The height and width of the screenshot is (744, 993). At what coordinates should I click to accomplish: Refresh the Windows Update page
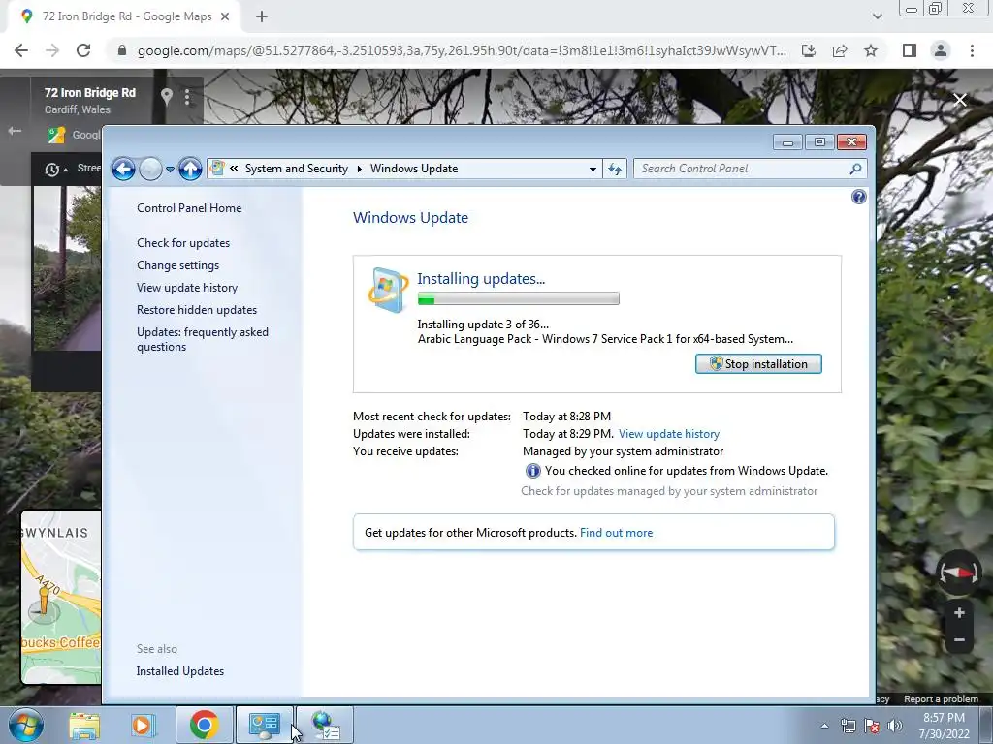(x=615, y=169)
